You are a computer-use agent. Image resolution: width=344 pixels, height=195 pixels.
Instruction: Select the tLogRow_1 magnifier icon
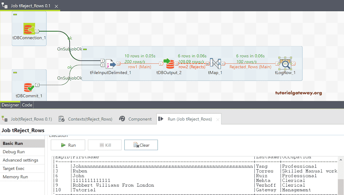(x=285, y=64)
